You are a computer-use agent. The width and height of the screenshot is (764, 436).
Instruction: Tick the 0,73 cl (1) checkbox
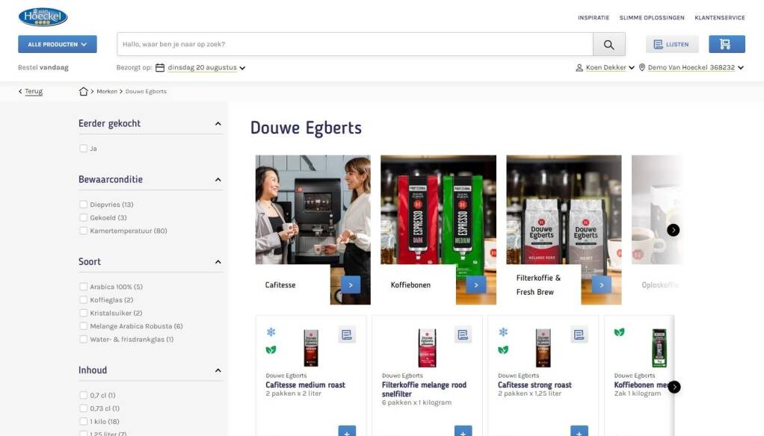pos(83,408)
